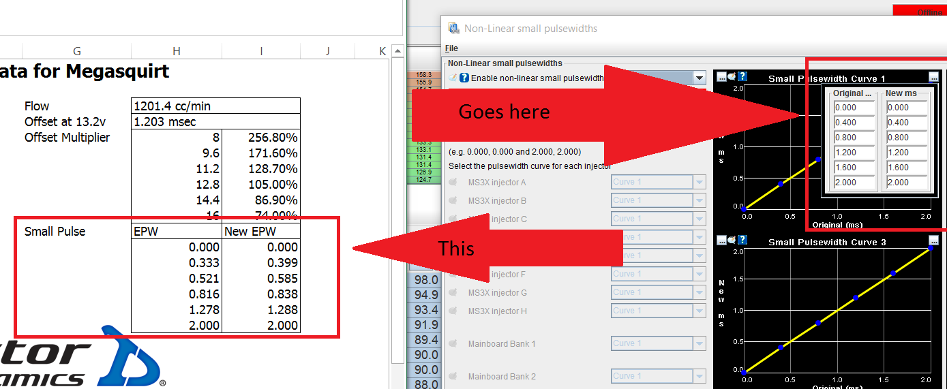Click the ellipsis button left of Curve 3 title

click(721, 240)
